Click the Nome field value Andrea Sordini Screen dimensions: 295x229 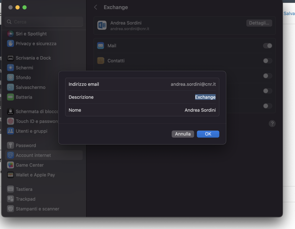tap(200, 110)
